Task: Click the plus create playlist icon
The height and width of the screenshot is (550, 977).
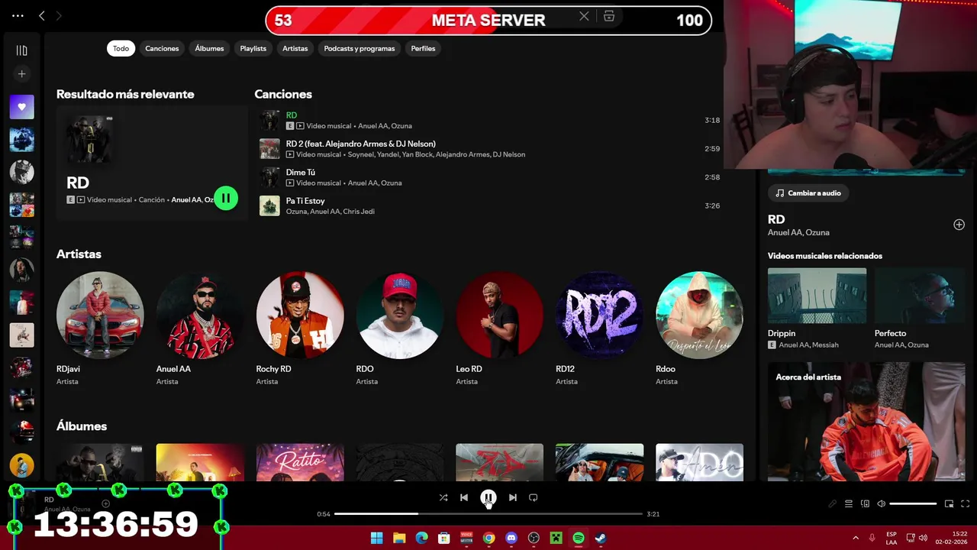Action: 21,74
